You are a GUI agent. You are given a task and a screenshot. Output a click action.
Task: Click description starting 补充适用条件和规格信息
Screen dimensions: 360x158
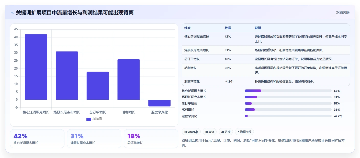tap(285, 82)
